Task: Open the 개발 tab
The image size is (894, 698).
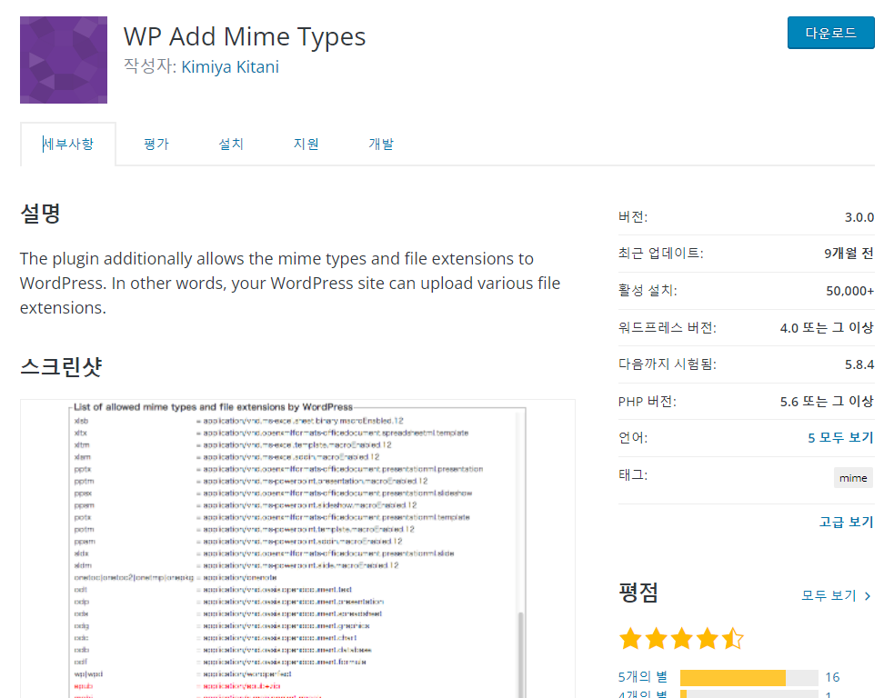Action: click(381, 144)
